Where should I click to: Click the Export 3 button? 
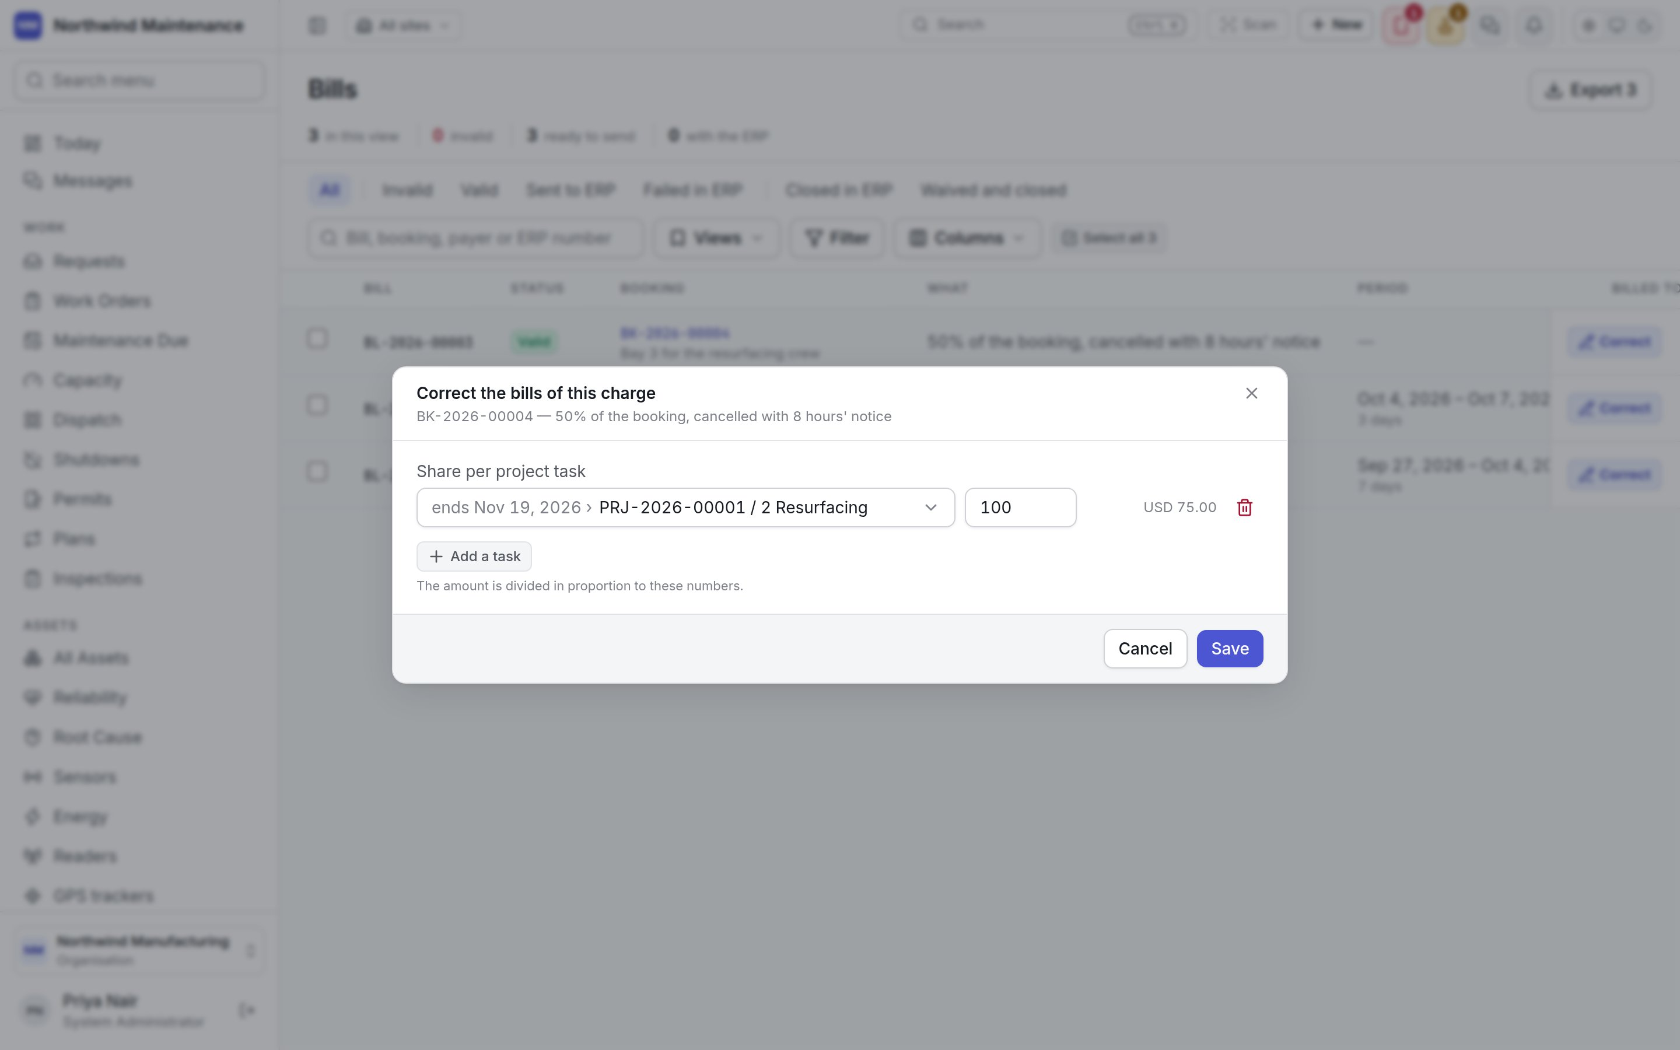click(1591, 90)
